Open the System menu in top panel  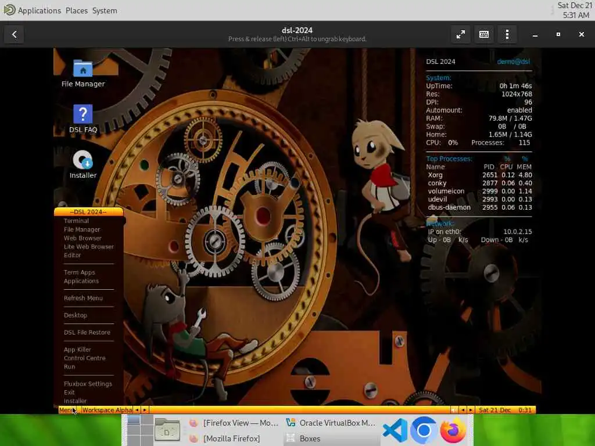click(x=105, y=10)
